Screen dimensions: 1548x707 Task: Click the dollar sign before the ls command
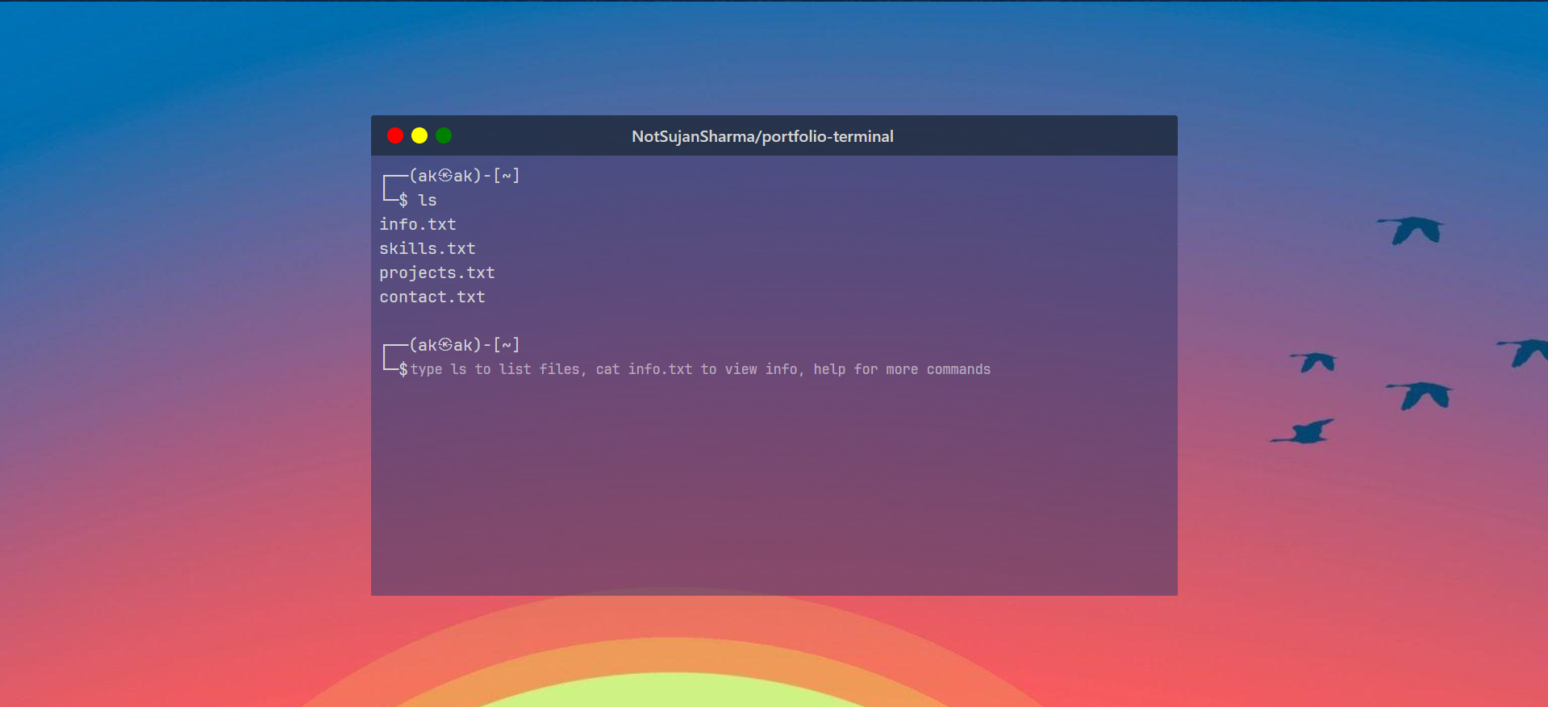[x=403, y=200]
